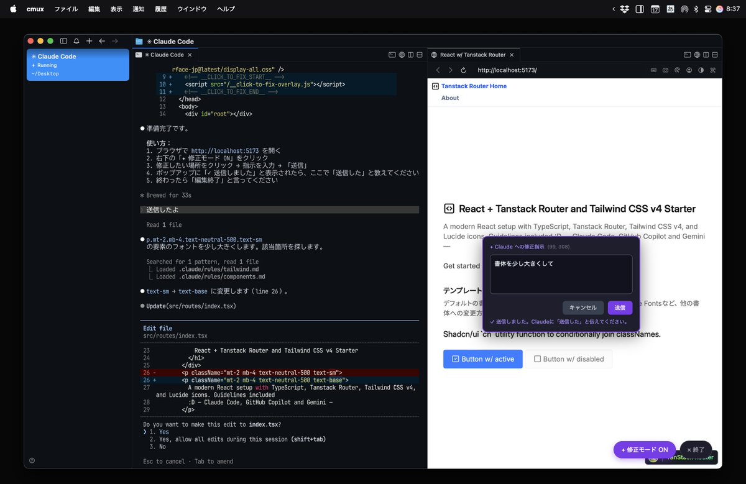Click the Button w/ disabled button

569,359
